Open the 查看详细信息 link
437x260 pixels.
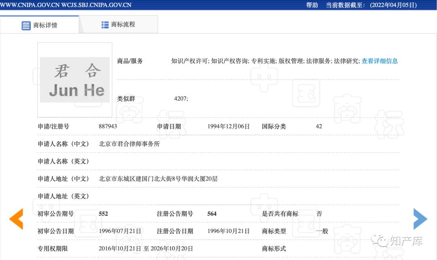click(x=380, y=61)
